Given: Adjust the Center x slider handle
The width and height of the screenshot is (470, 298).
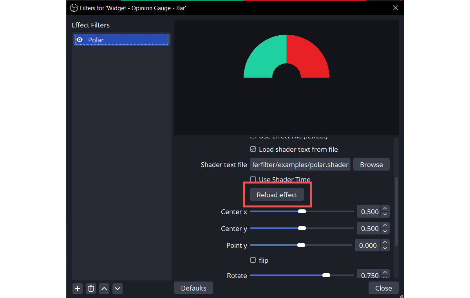Looking at the screenshot, I should (302, 211).
